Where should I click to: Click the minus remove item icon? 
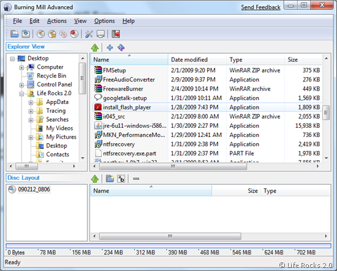point(136,179)
